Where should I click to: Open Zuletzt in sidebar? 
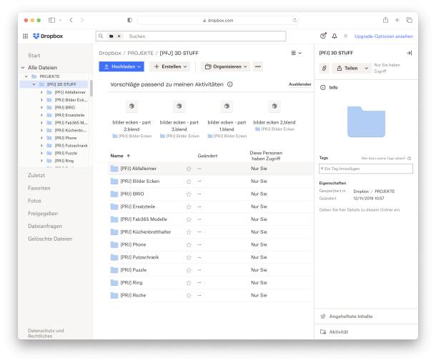pos(36,175)
